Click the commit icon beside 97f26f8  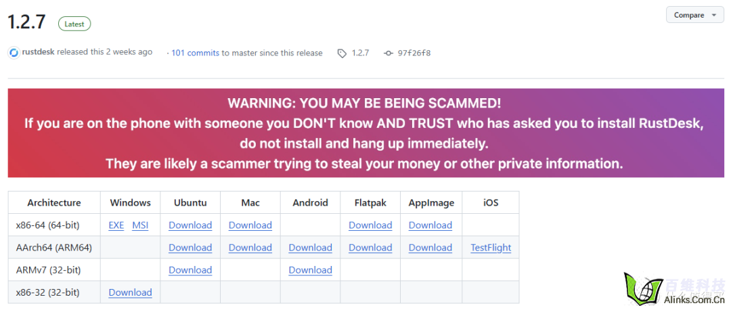coord(388,53)
